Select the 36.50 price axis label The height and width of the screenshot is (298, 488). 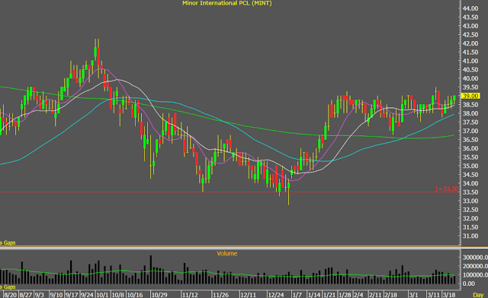click(470, 140)
